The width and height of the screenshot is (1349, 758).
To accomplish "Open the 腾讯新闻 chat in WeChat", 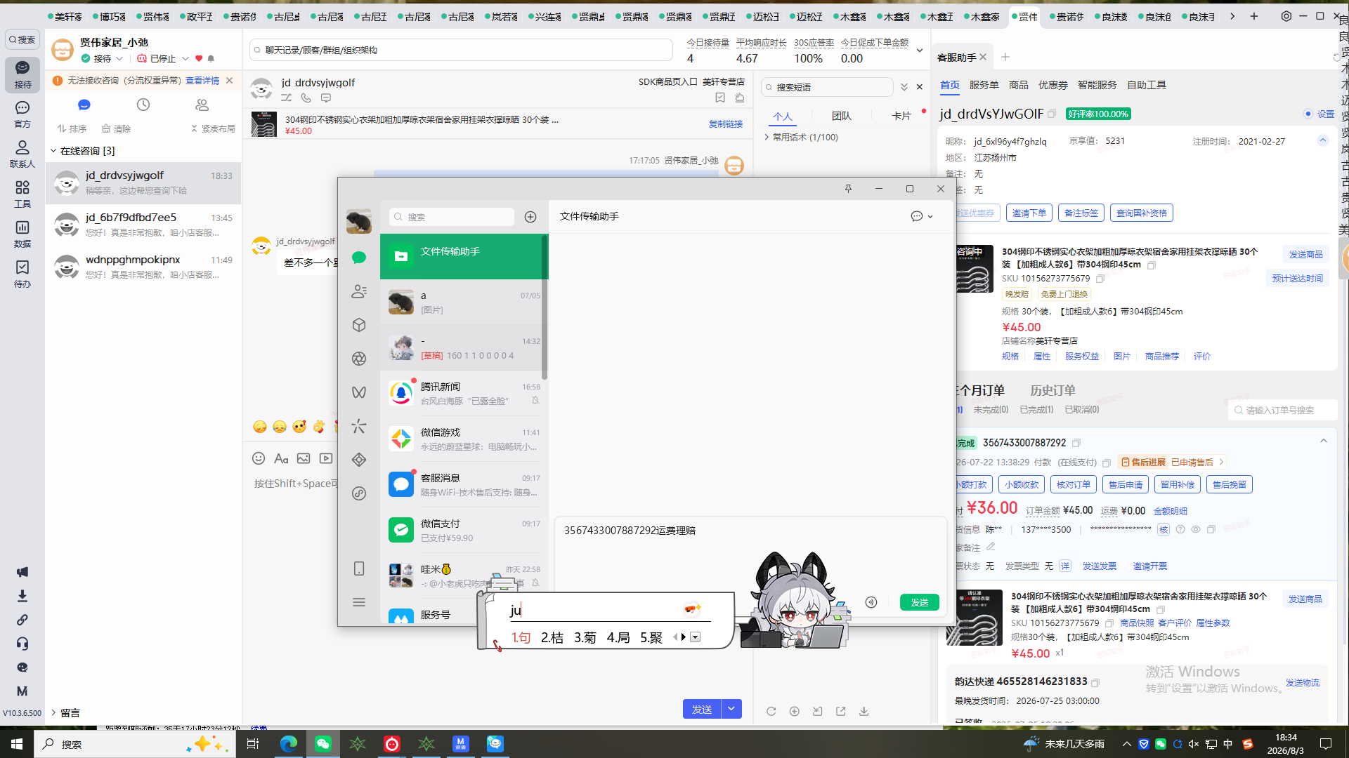I will (464, 393).
